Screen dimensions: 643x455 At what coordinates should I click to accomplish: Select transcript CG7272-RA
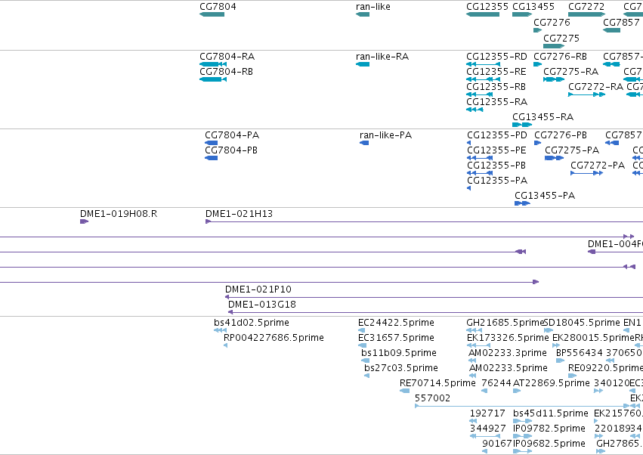click(596, 87)
